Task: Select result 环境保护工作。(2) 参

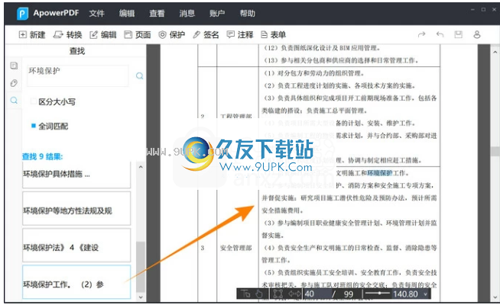Action: [x=76, y=282]
